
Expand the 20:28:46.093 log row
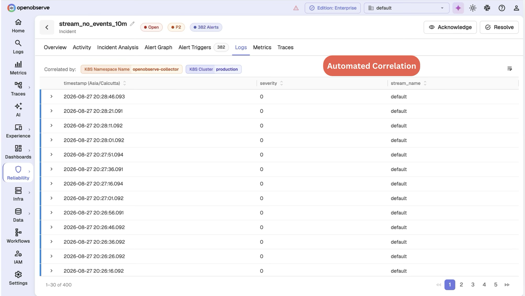click(x=51, y=97)
